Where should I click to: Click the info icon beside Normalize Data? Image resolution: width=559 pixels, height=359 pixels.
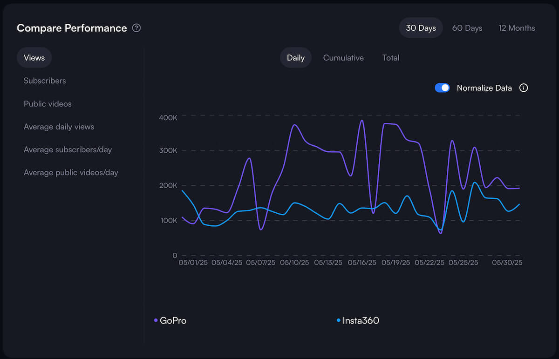523,88
